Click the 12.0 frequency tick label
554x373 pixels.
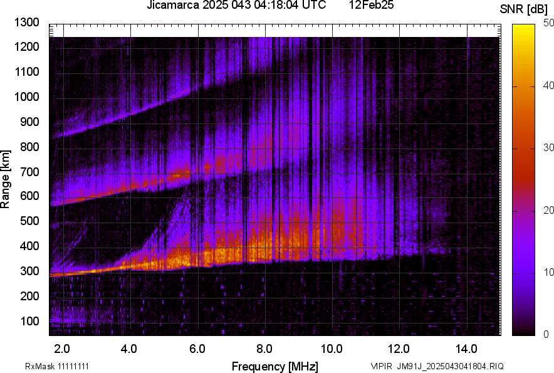coord(399,349)
